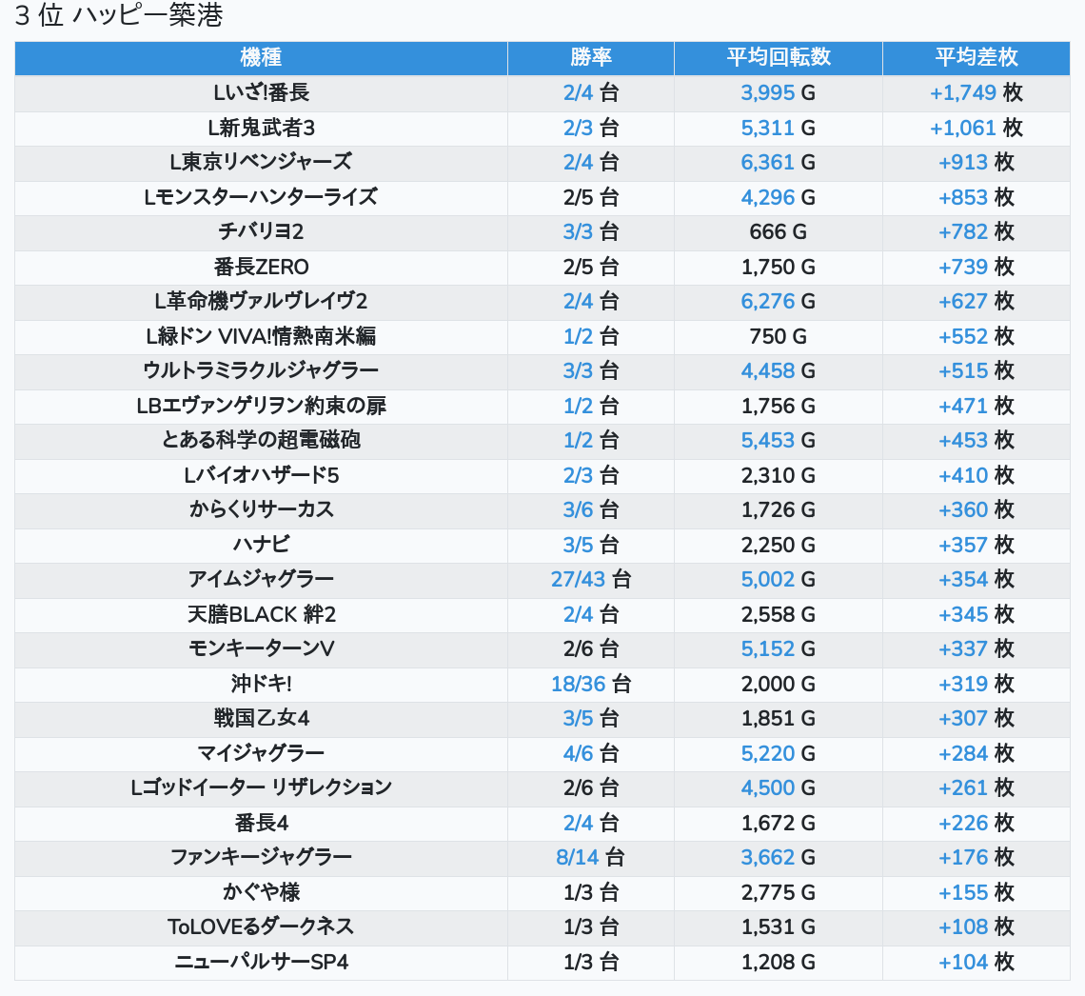The width and height of the screenshot is (1085, 996).
Task: Click the 機種 column header
Action: click(261, 57)
